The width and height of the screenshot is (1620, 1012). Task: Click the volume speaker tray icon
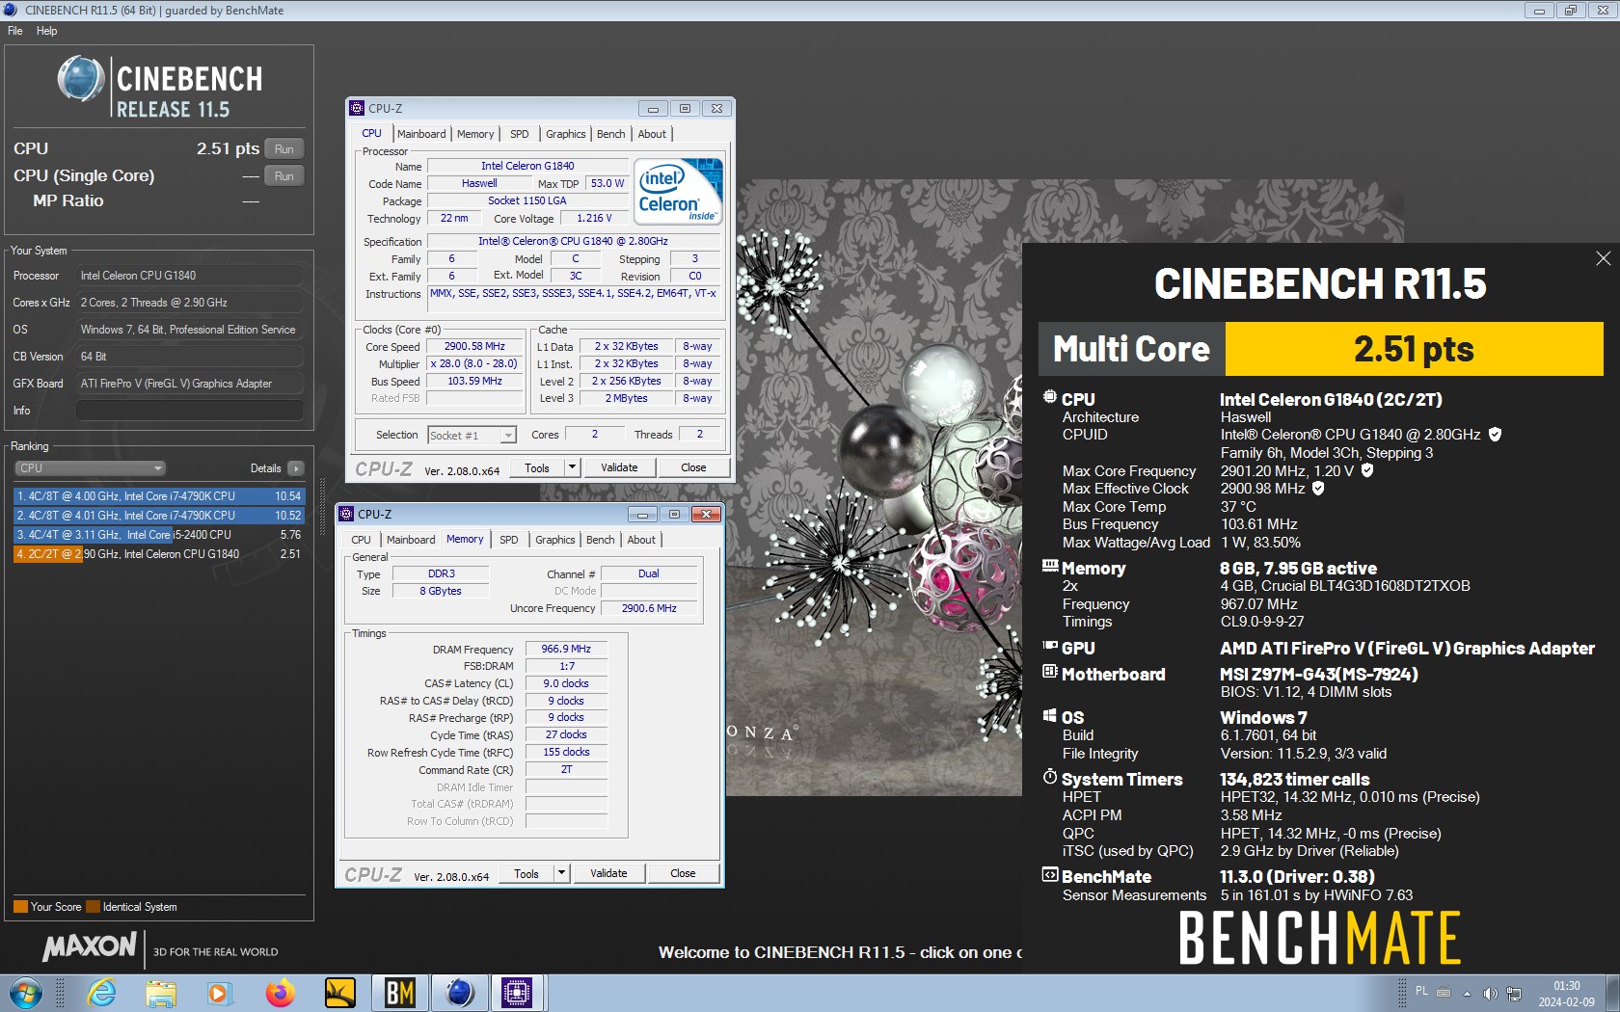(x=1490, y=993)
